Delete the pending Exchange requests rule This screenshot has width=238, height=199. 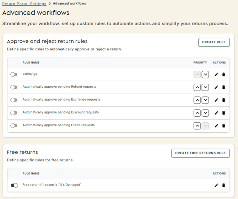pos(223,100)
